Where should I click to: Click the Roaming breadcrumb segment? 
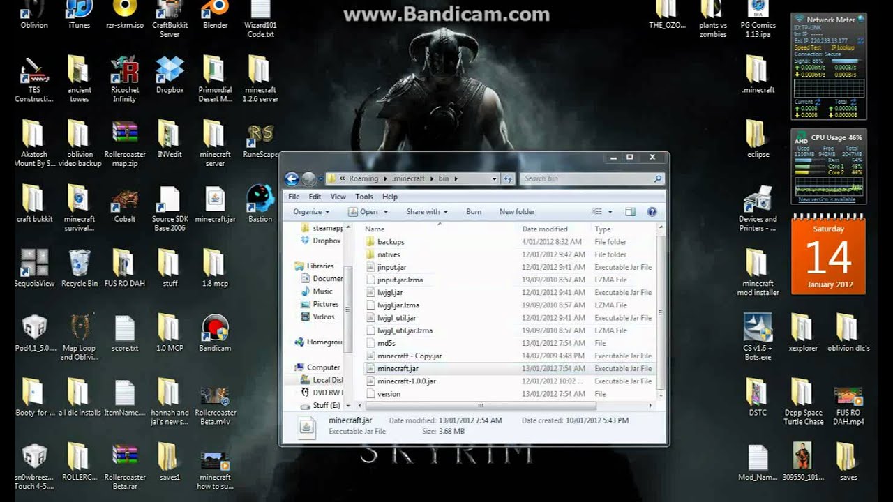point(363,178)
